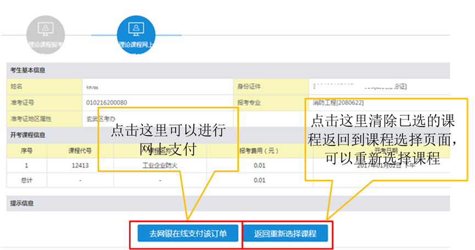
Task: Click admission number value 010216200080
Action: coord(107,103)
